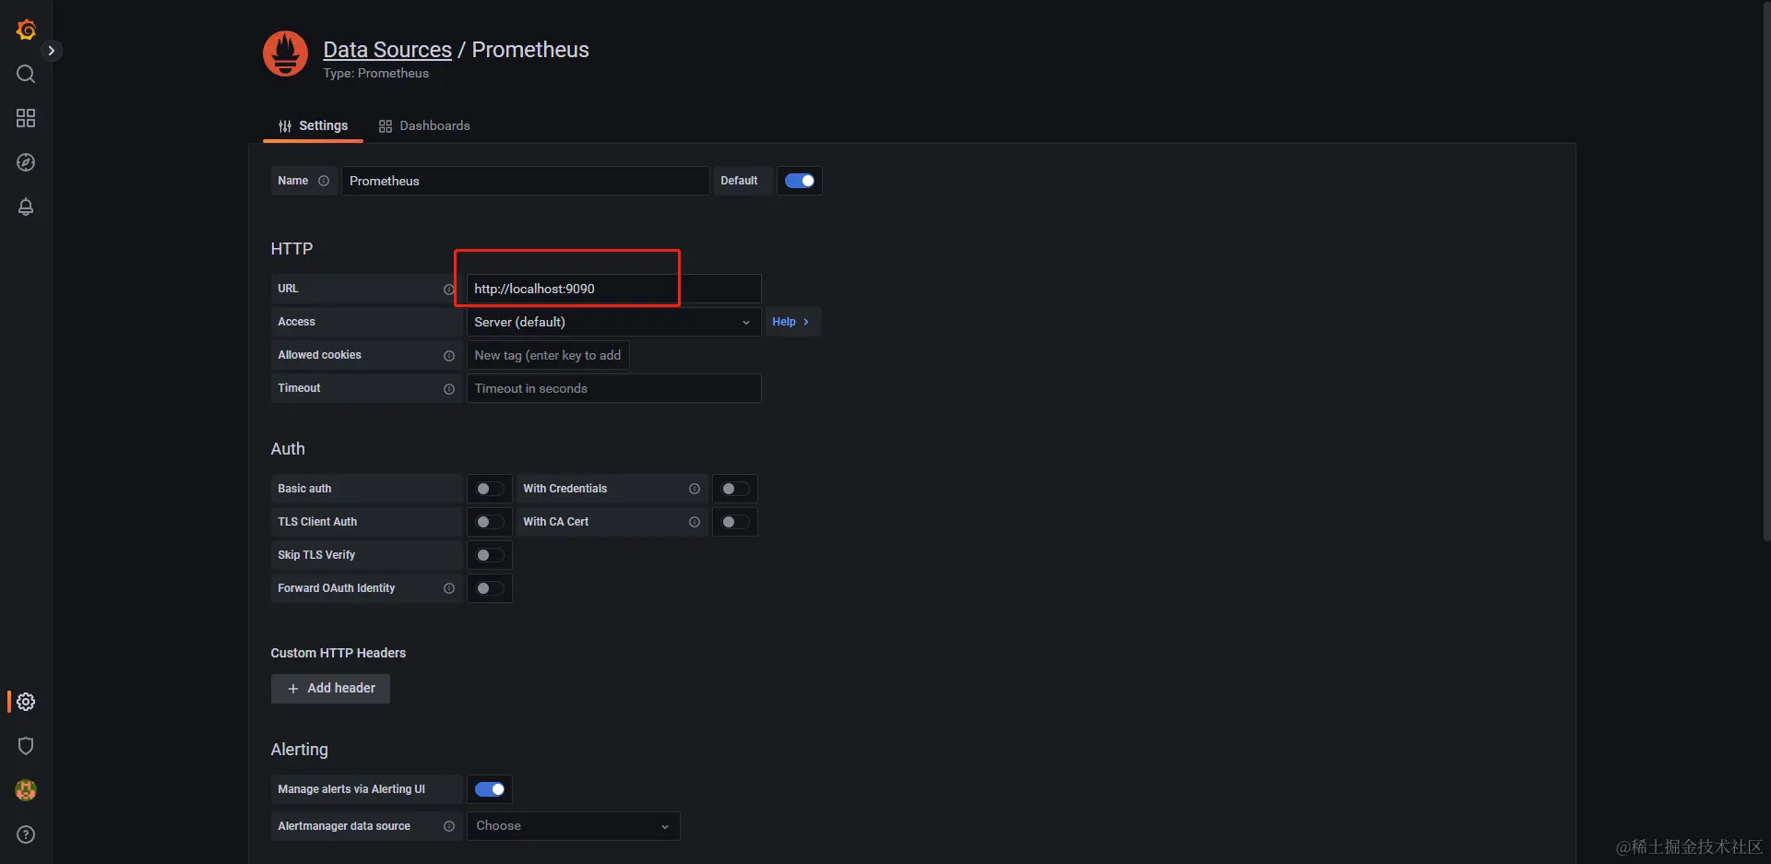1771x864 pixels.
Task: Go to Data Sources breadcrumb link
Action: click(387, 50)
